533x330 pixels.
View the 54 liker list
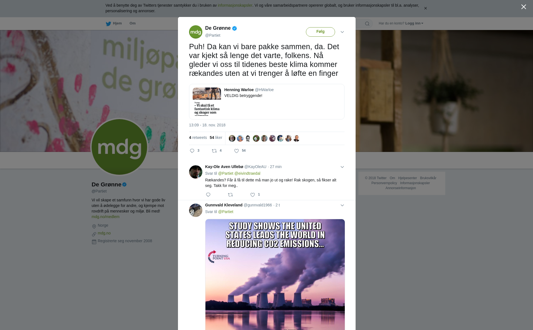216,137
